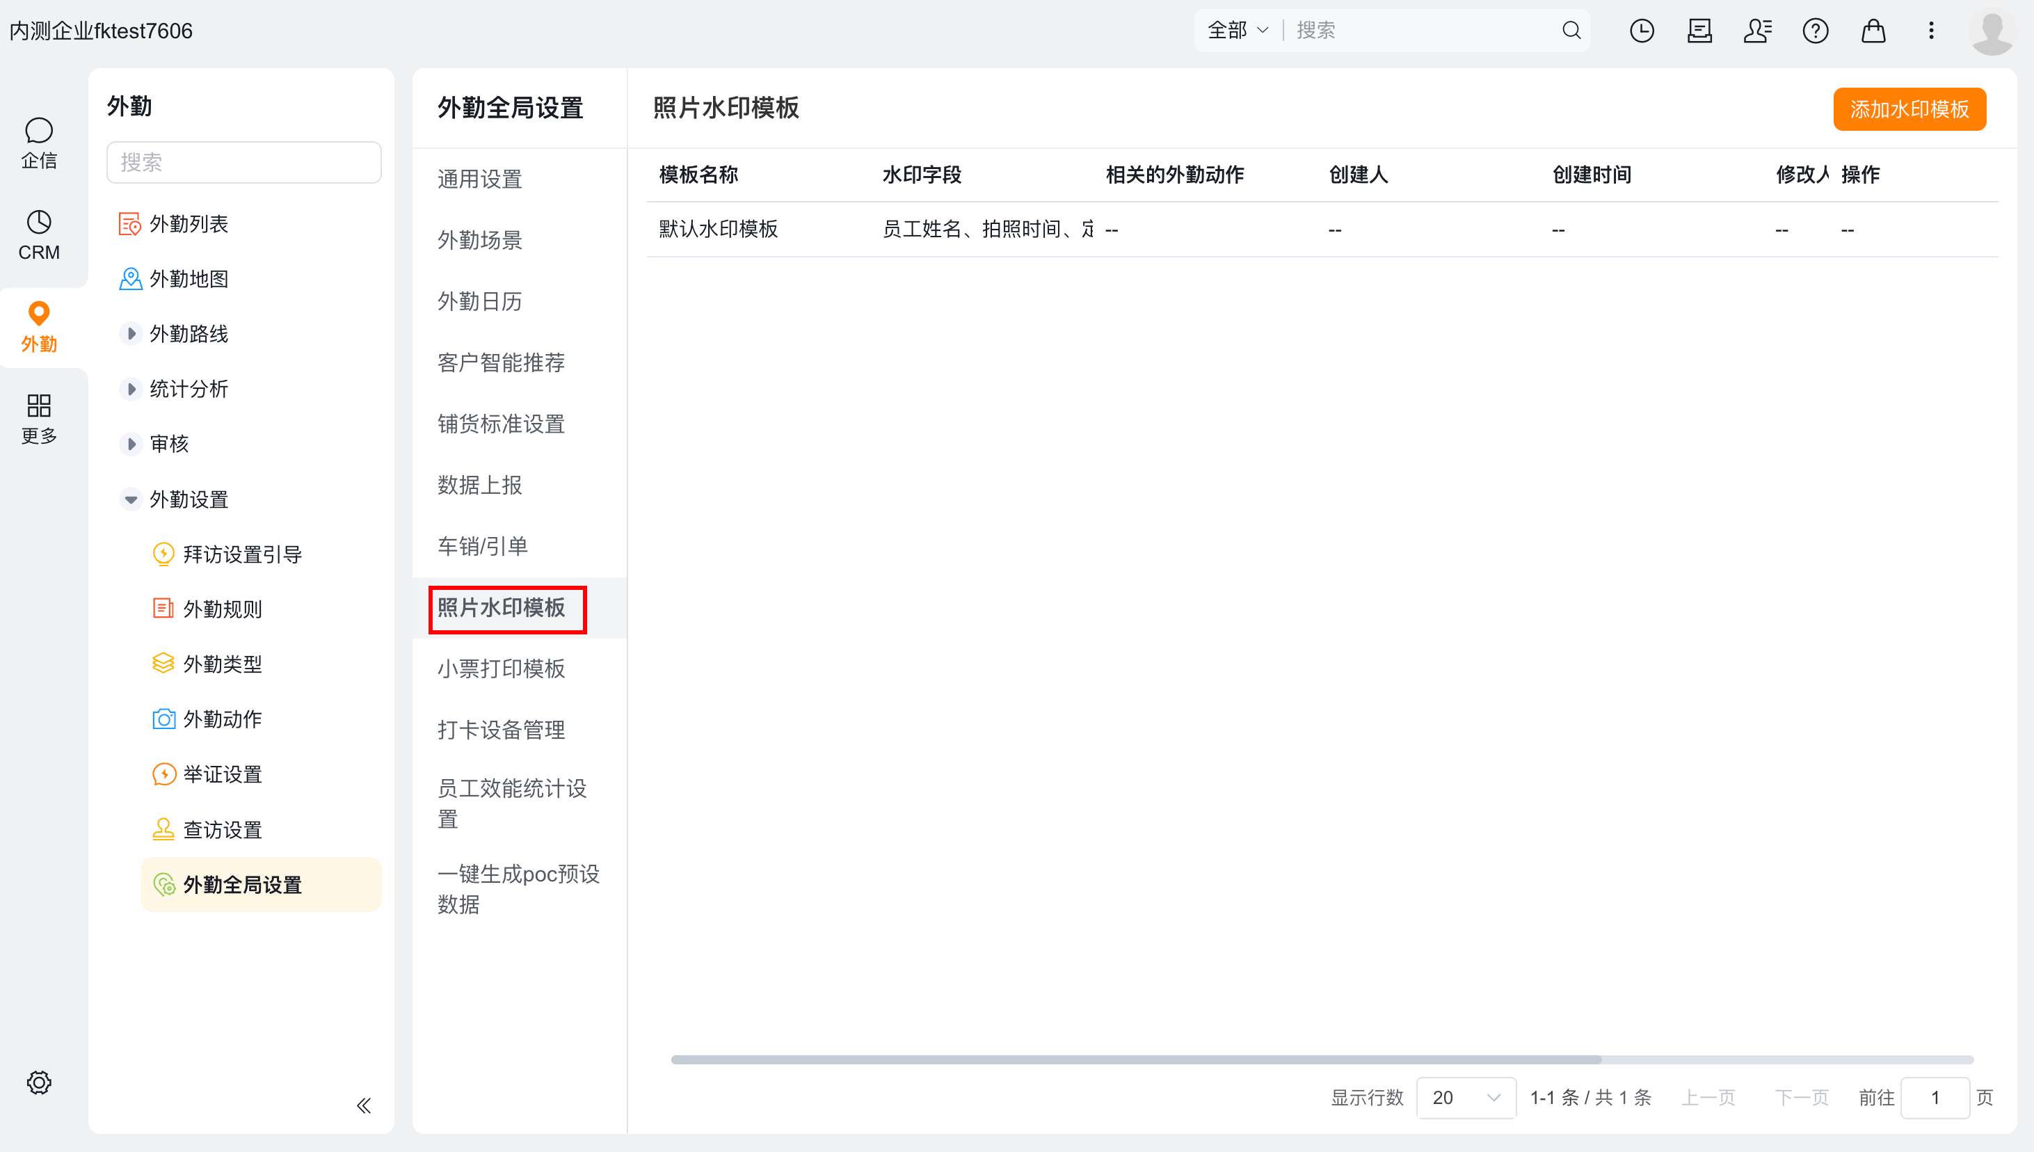
Task: Open the 更多 apps grid
Action: 39,419
